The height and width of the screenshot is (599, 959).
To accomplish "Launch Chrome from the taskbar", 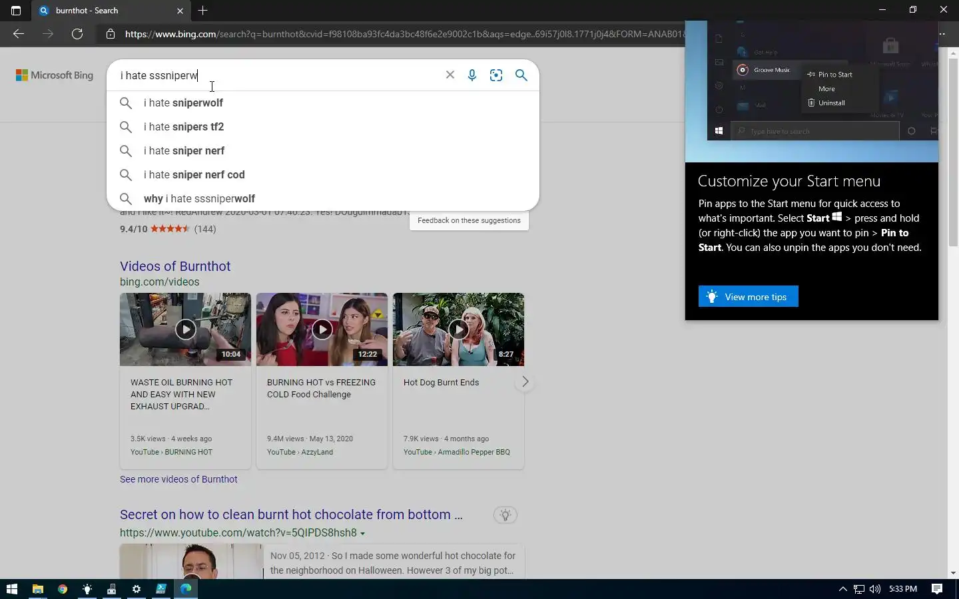I will 63,589.
